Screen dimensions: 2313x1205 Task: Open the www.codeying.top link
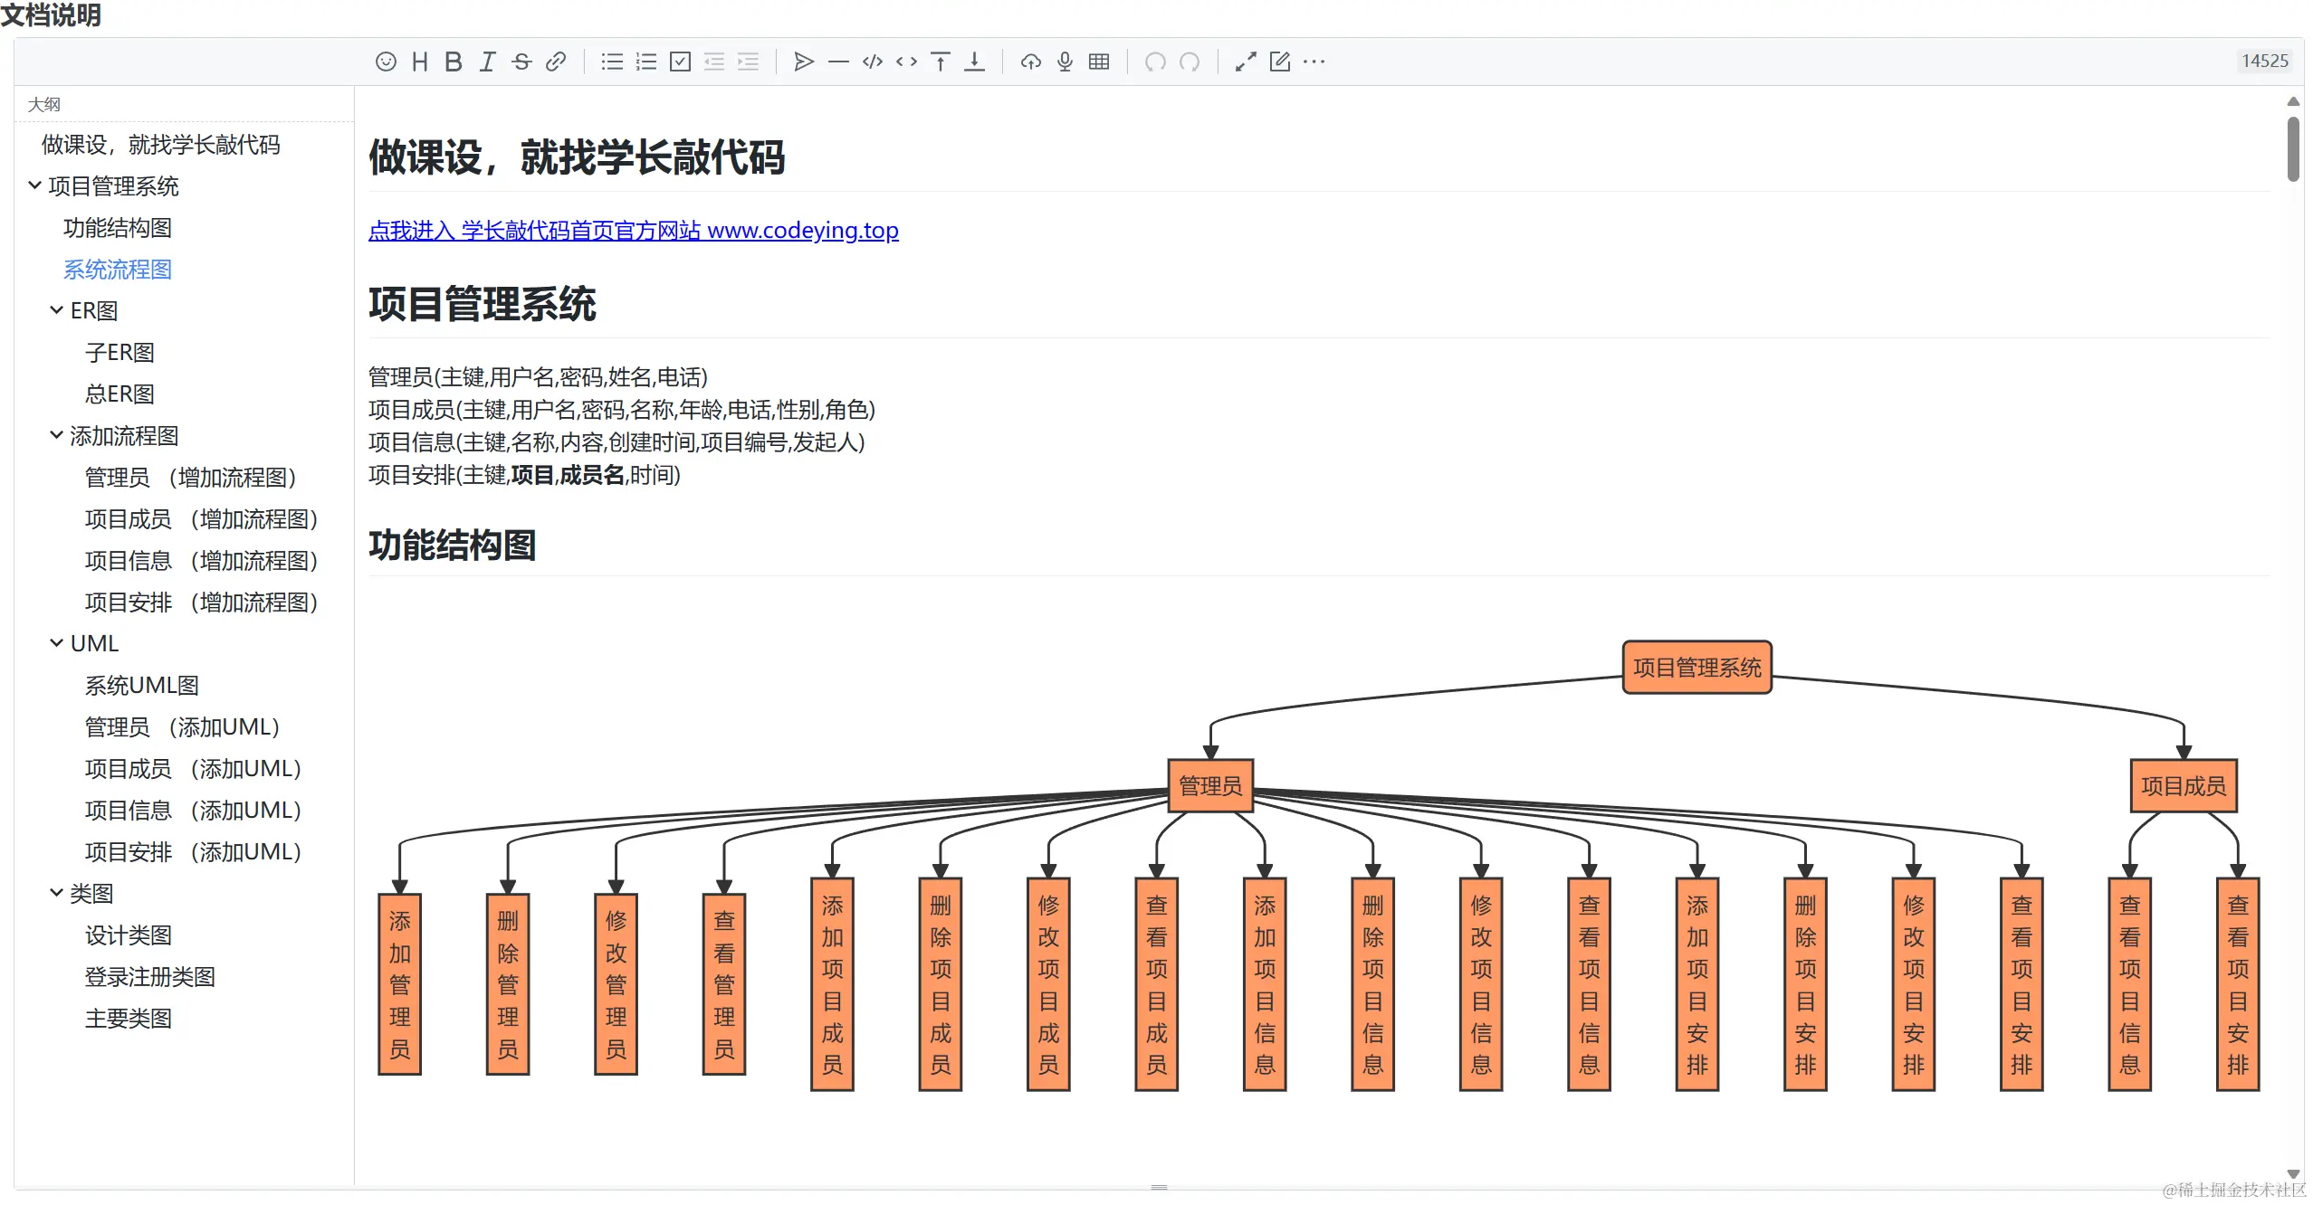click(x=634, y=231)
